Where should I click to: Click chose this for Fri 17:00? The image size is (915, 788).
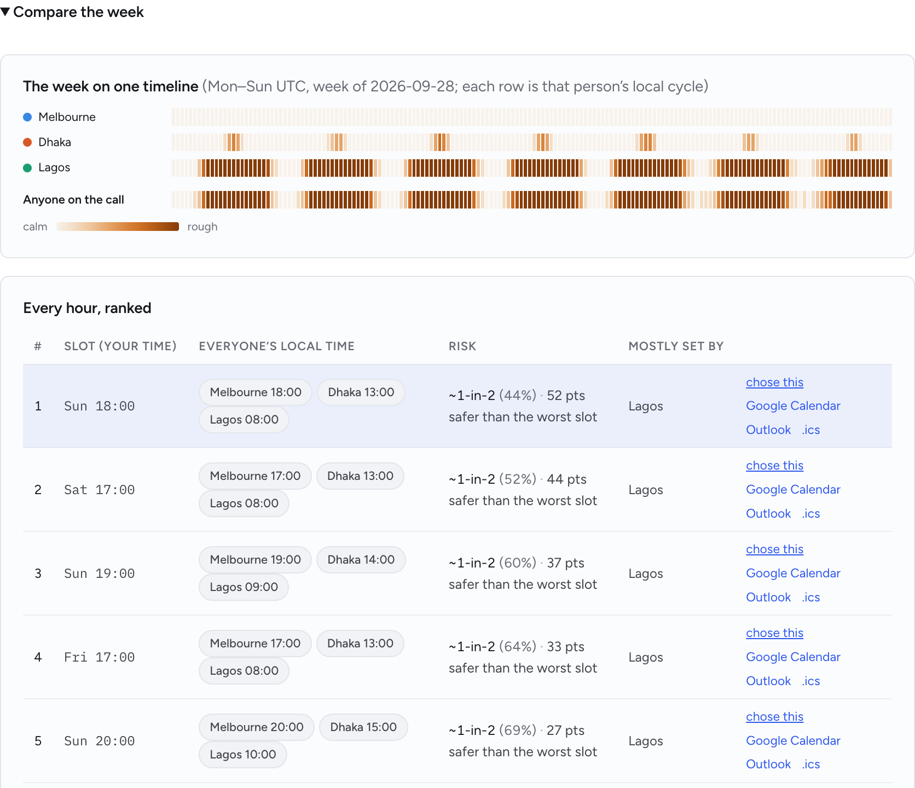pyautogui.click(x=774, y=633)
